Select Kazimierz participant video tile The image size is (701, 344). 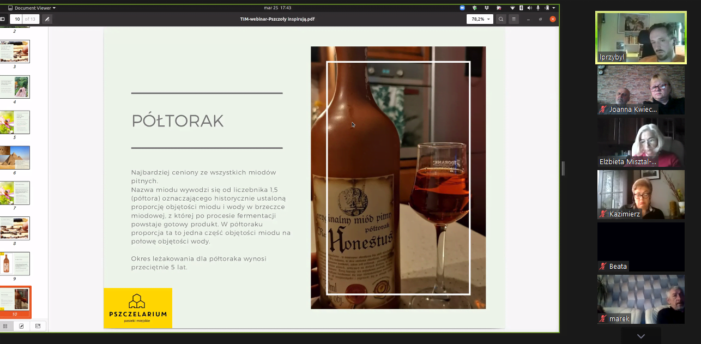(x=641, y=195)
